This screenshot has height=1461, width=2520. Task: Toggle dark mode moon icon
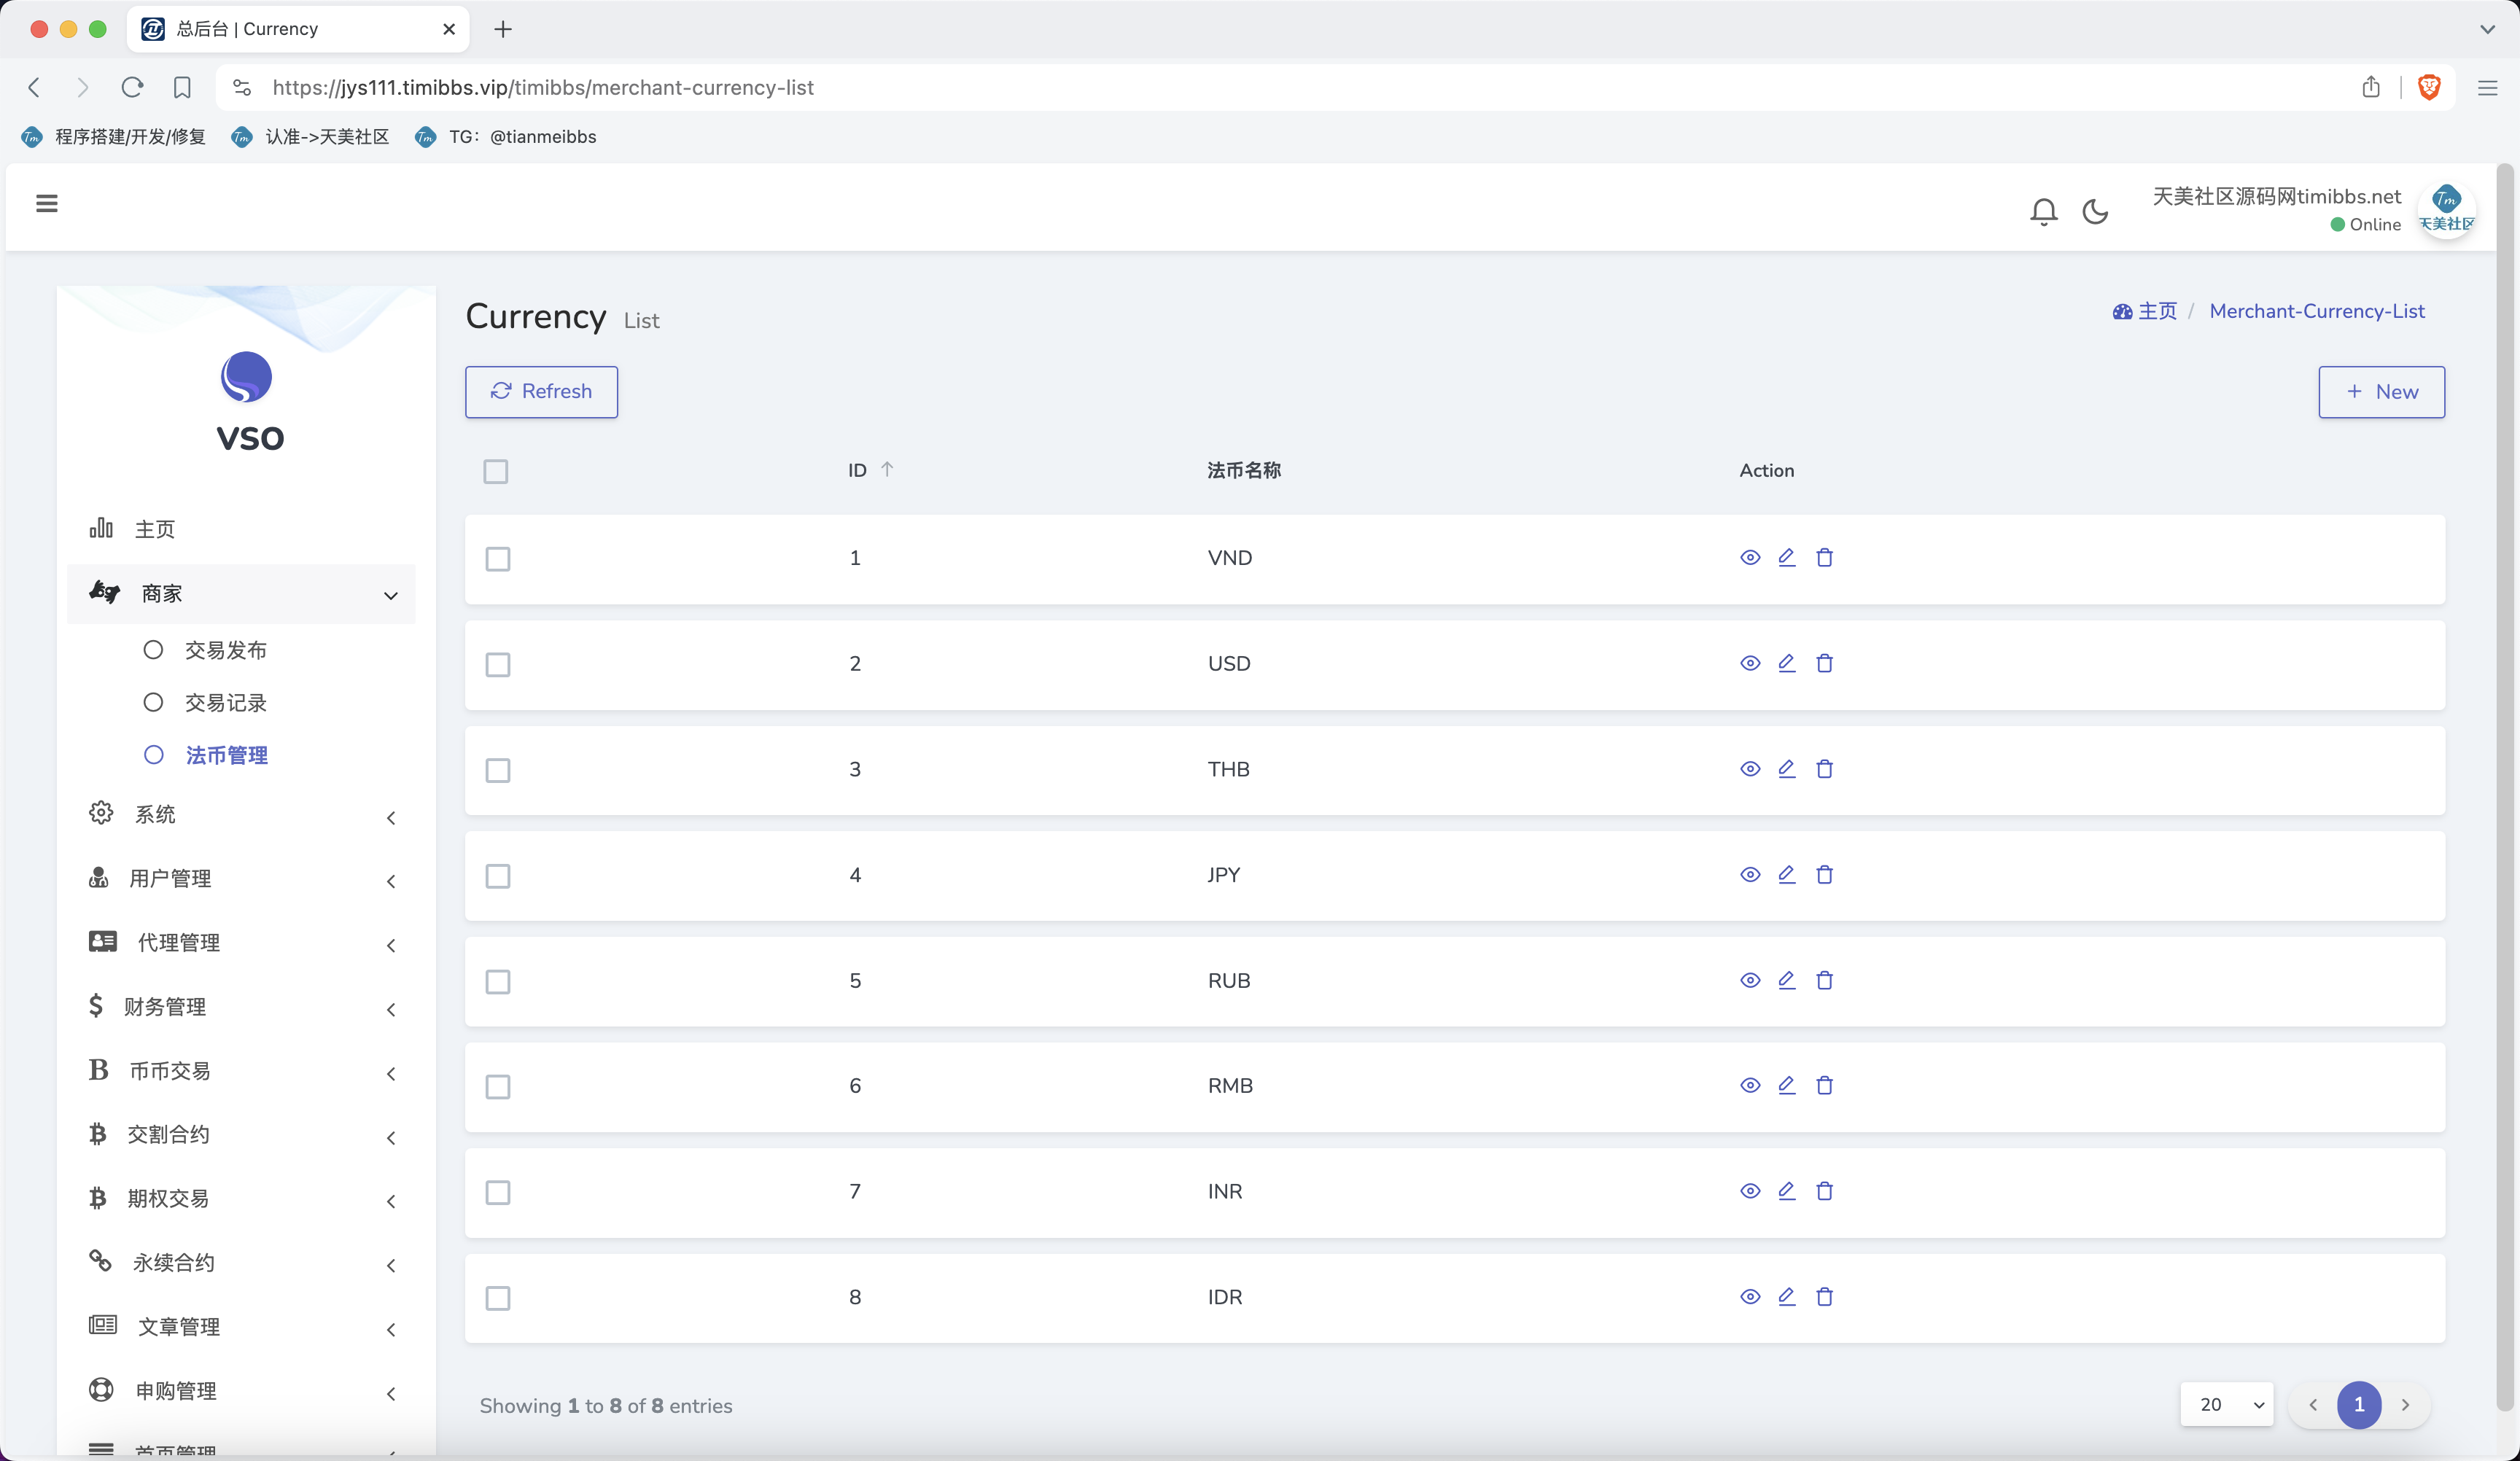tap(2095, 211)
